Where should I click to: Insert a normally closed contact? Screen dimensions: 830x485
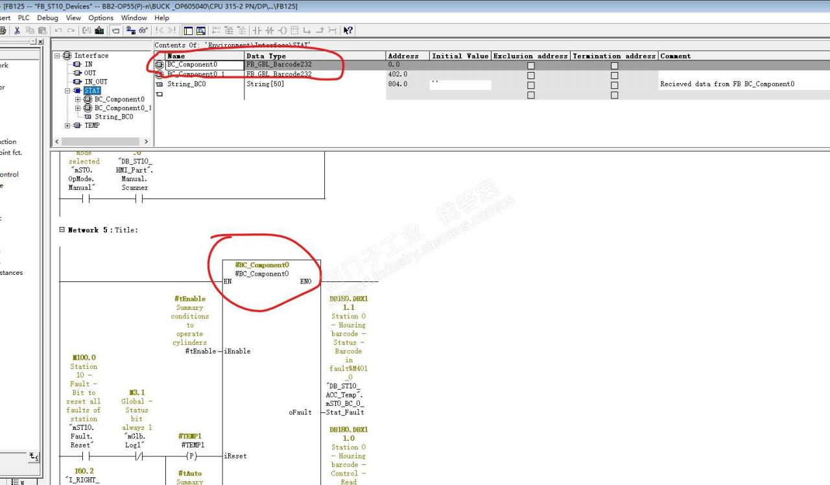pyautogui.click(x=270, y=30)
